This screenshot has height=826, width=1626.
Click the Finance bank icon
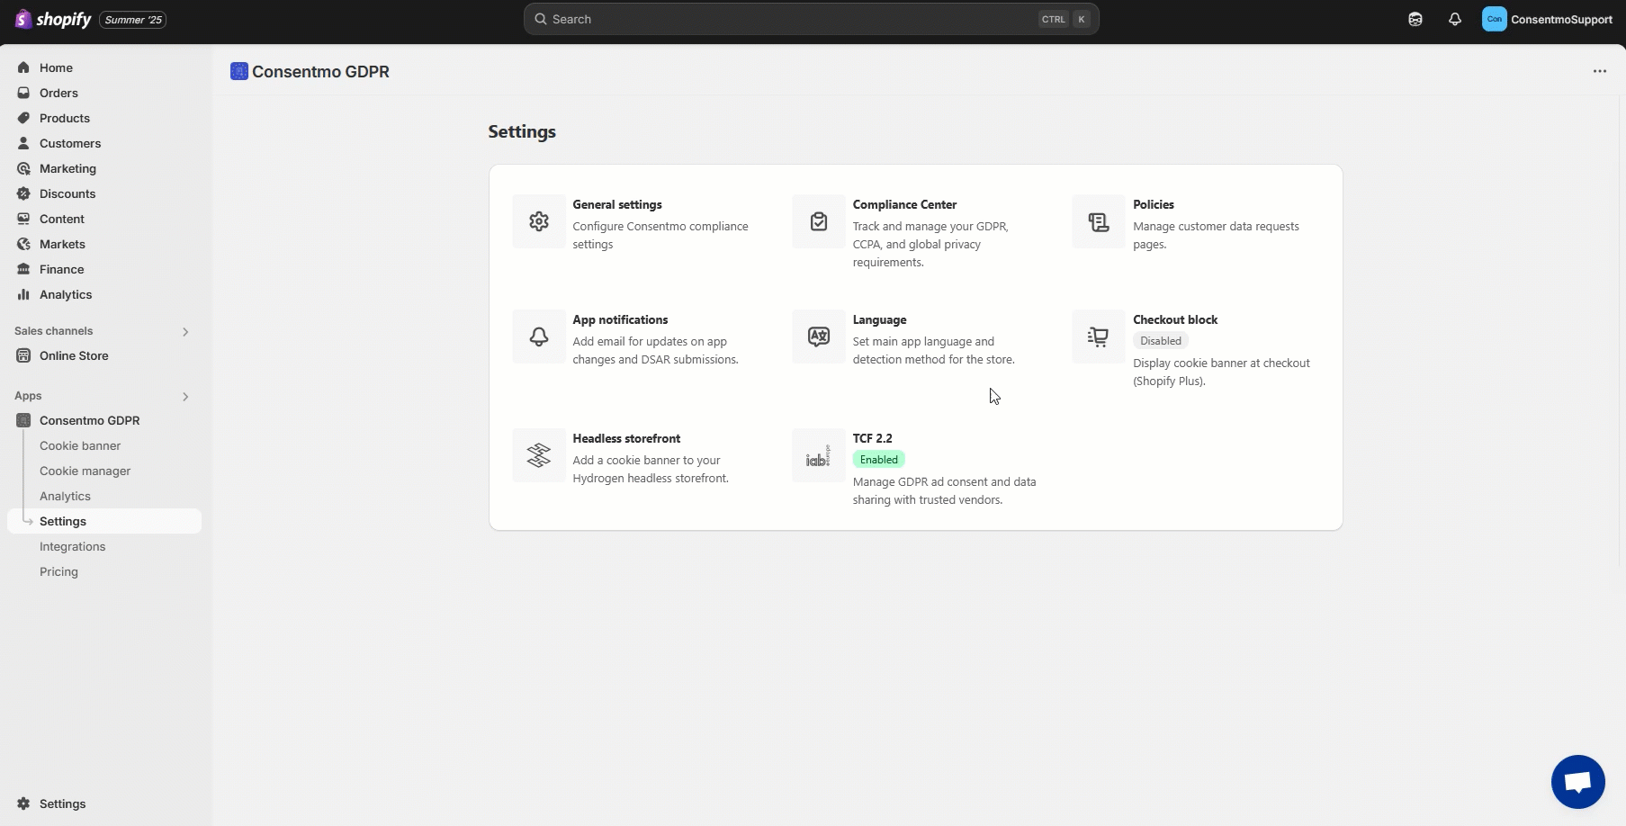pyautogui.click(x=23, y=269)
